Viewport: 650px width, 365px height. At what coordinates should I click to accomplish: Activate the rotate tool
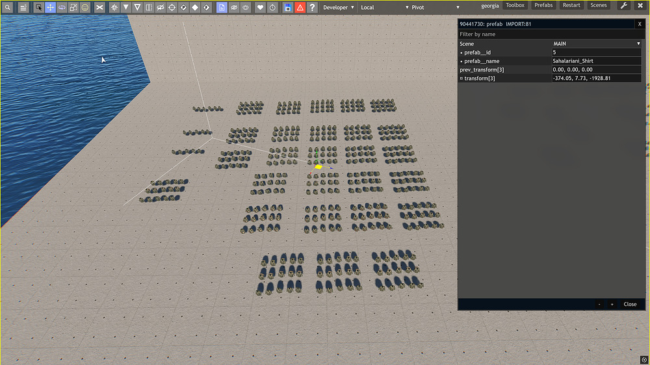point(62,7)
